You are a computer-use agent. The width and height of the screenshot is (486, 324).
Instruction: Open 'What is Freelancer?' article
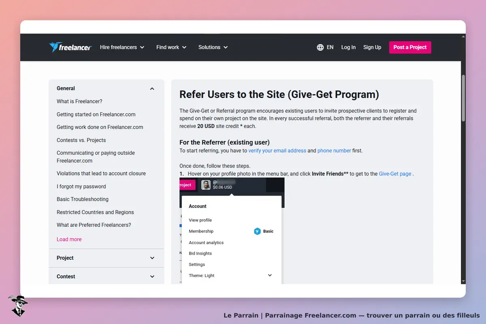[x=79, y=101]
